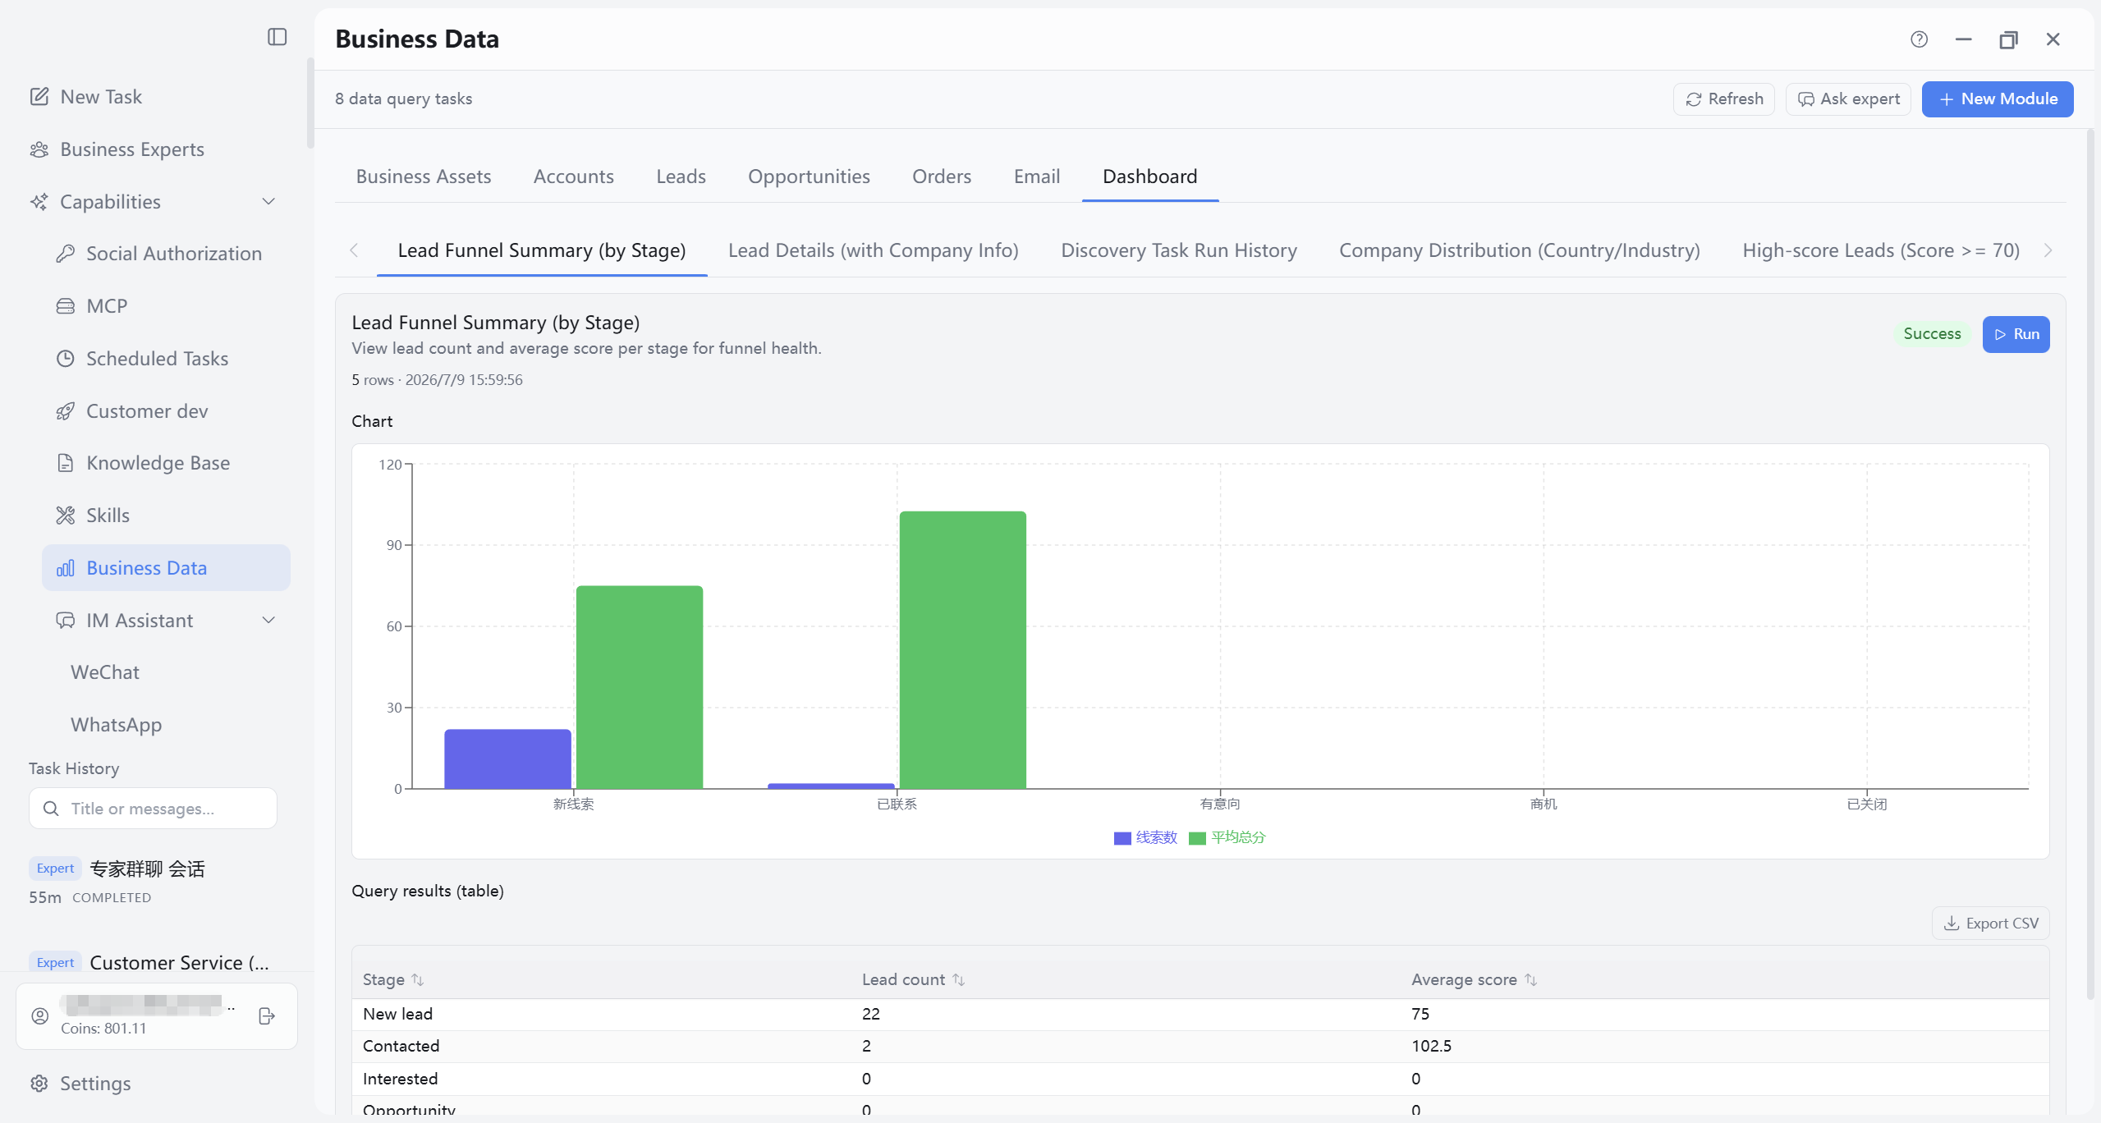Click the green bar for 新线索
Viewport: 2101px width, 1123px height.
pos(640,687)
